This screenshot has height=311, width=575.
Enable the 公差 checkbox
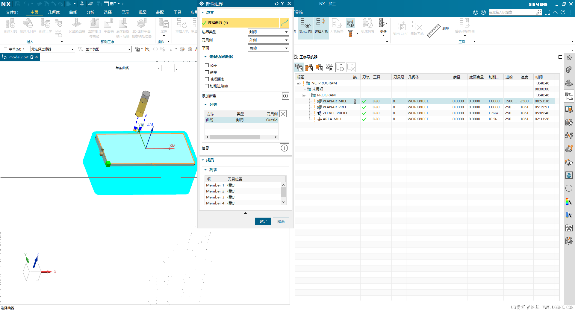click(x=207, y=65)
